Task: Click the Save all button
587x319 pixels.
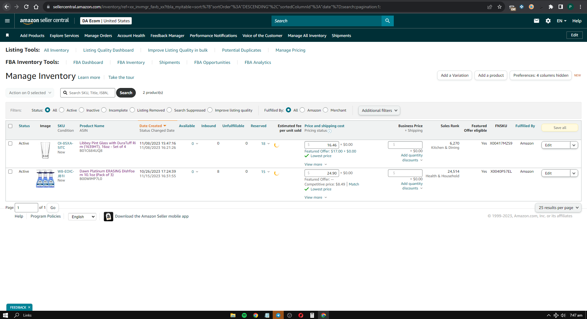Action: point(560,128)
